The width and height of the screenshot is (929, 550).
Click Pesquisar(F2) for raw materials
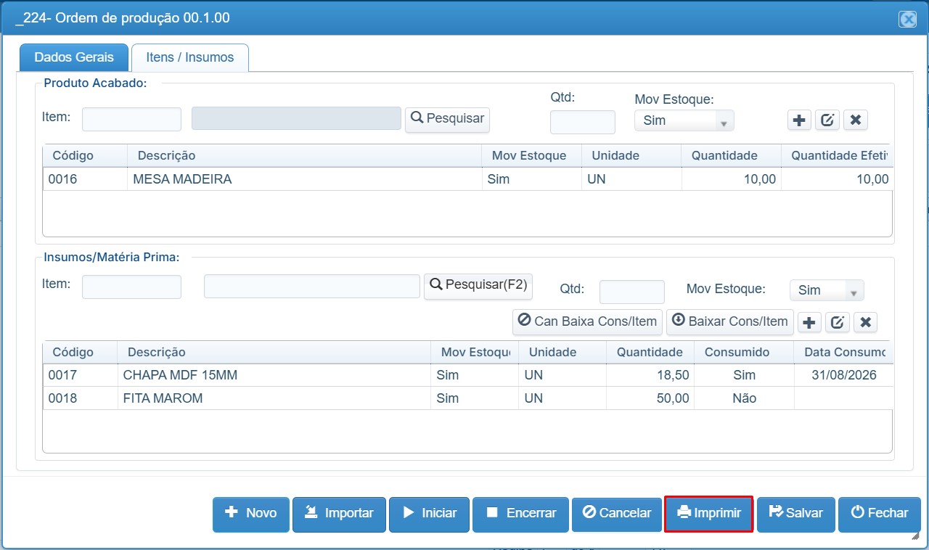click(478, 285)
